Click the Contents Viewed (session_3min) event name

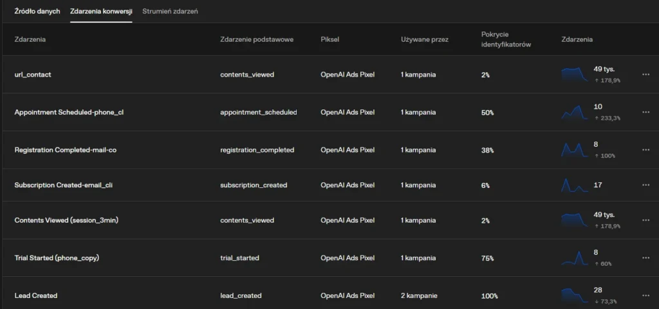[x=66, y=220]
